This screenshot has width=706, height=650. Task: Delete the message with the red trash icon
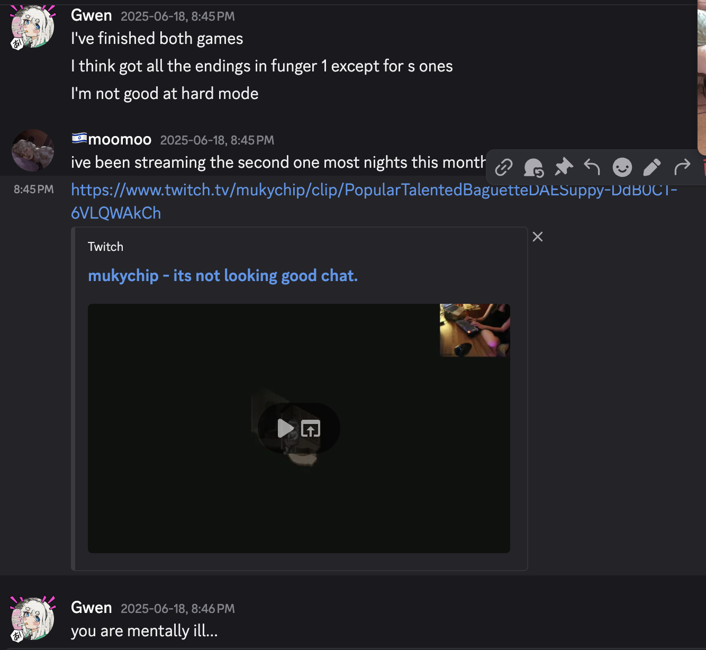tap(704, 167)
